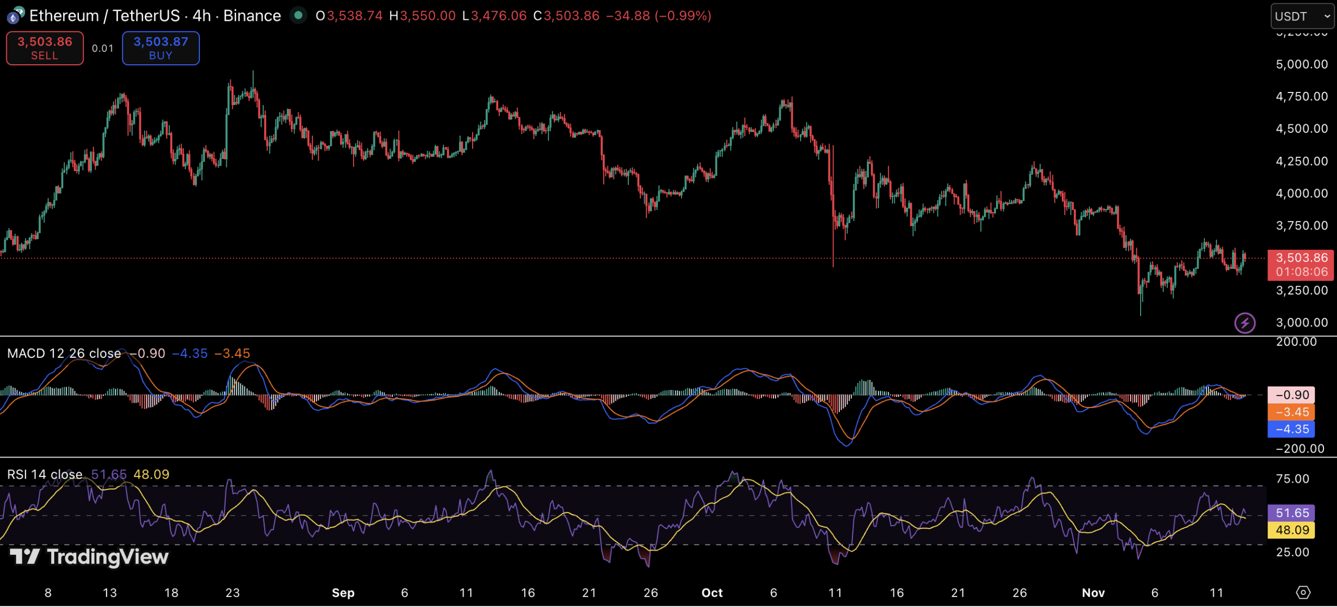
Task: Click the orange -3.45 signal value tag
Action: coord(1291,412)
